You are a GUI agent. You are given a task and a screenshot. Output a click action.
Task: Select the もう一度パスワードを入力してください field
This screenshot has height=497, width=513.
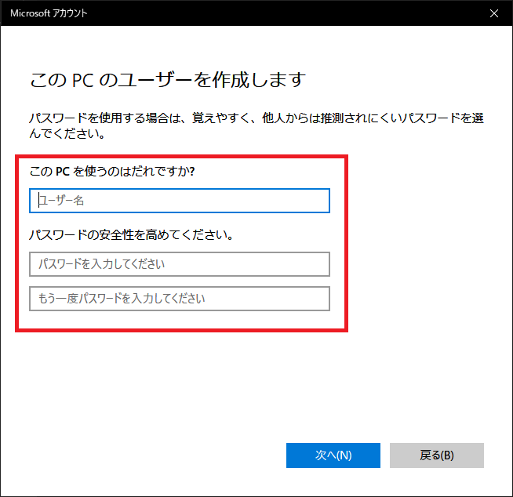coord(180,299)
